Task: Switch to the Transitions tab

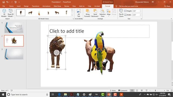Action: coord(35,6)
